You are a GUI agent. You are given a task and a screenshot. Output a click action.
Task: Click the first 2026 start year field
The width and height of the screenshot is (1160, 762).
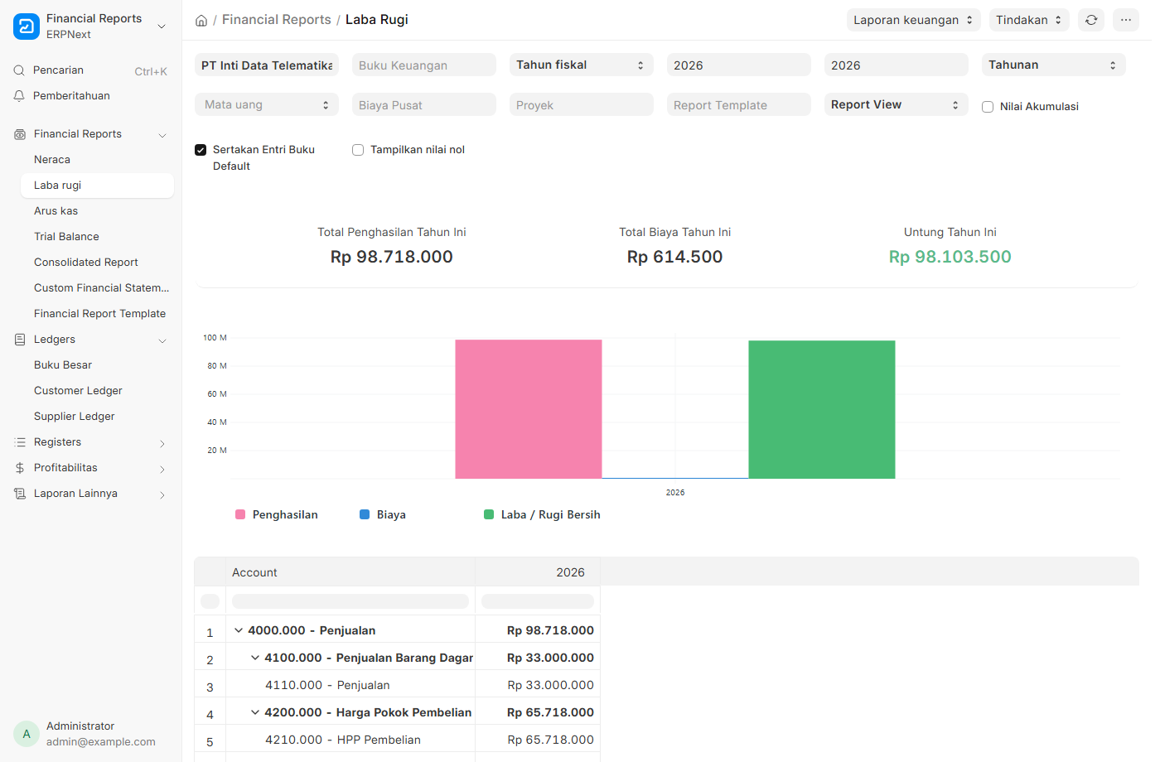(x=739, y=65)
